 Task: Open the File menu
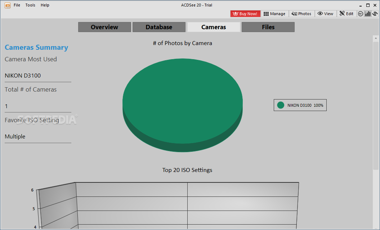coord(17,5)
